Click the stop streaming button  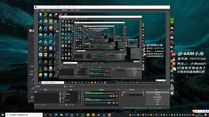pyautogui.click(x=158, y=92)
